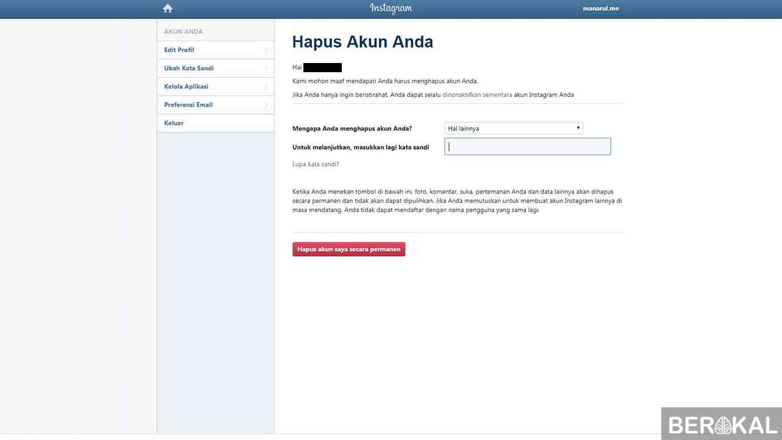Go to the Instagram home icon
Viewport: 782px width, 440px height.
[x=168, y=9]
